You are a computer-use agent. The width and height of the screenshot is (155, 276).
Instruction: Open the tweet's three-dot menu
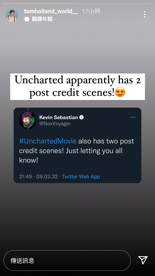[x=133, y=118]
